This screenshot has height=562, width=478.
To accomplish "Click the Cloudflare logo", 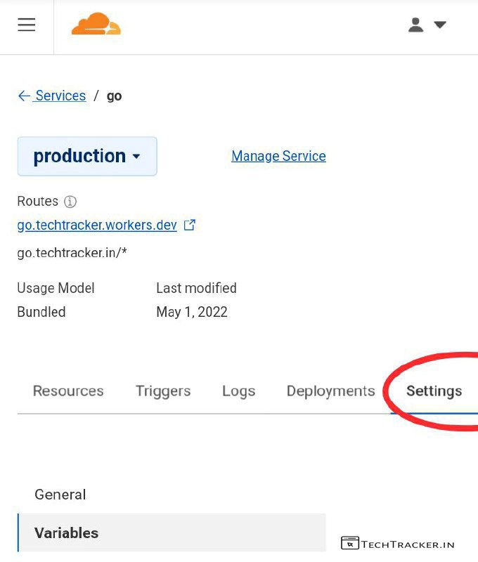I will point(96,25).
